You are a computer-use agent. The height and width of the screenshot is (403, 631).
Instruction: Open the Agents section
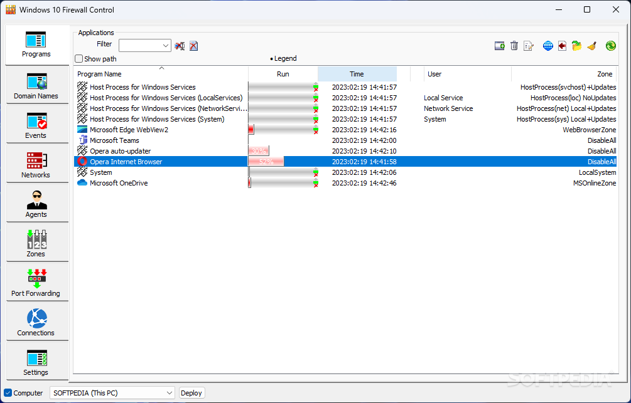click(37, 204)
